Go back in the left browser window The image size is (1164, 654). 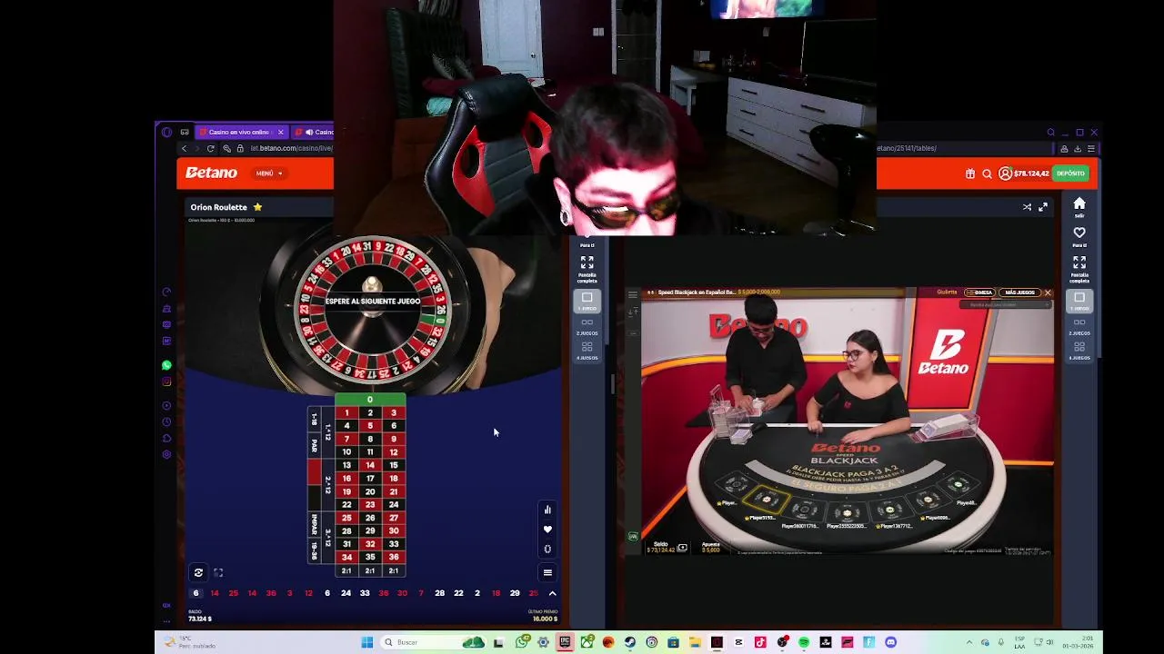click(x=184, y=148)
